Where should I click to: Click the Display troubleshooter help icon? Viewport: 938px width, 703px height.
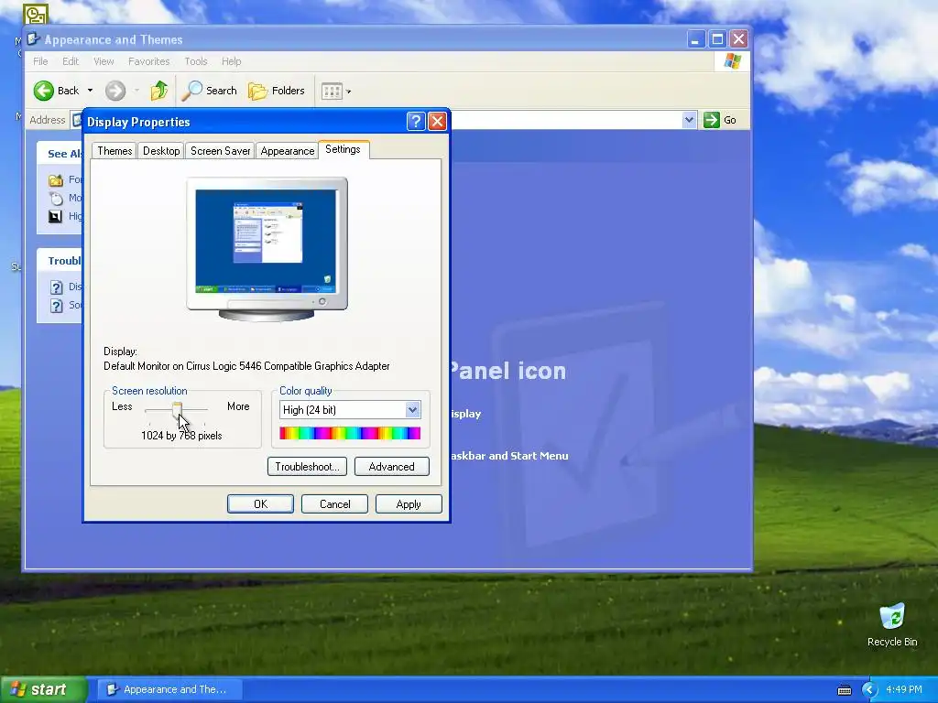click(56, 287)
